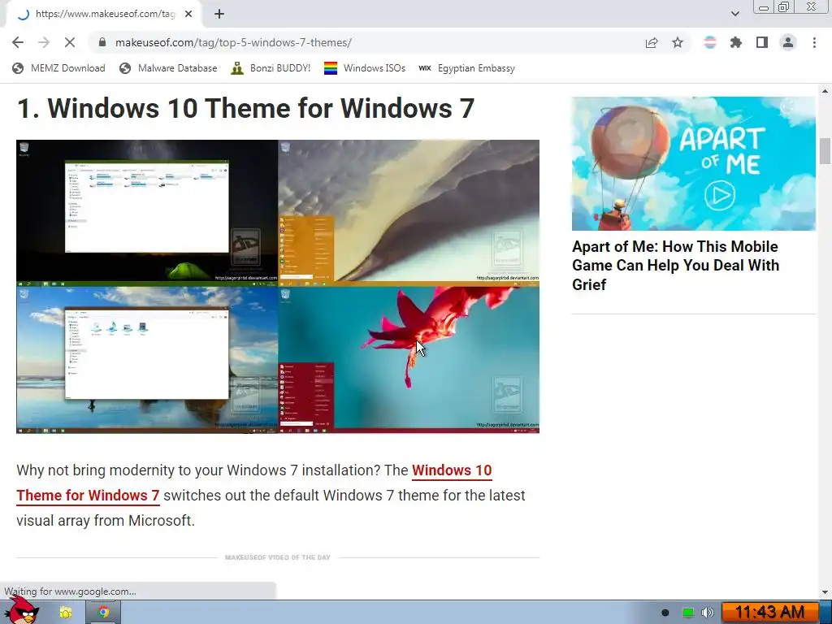Image resolution: width=832 pixels, height=624 pixels.
Task: Open Malware Database bookmark
Action: tap(168, 68)
